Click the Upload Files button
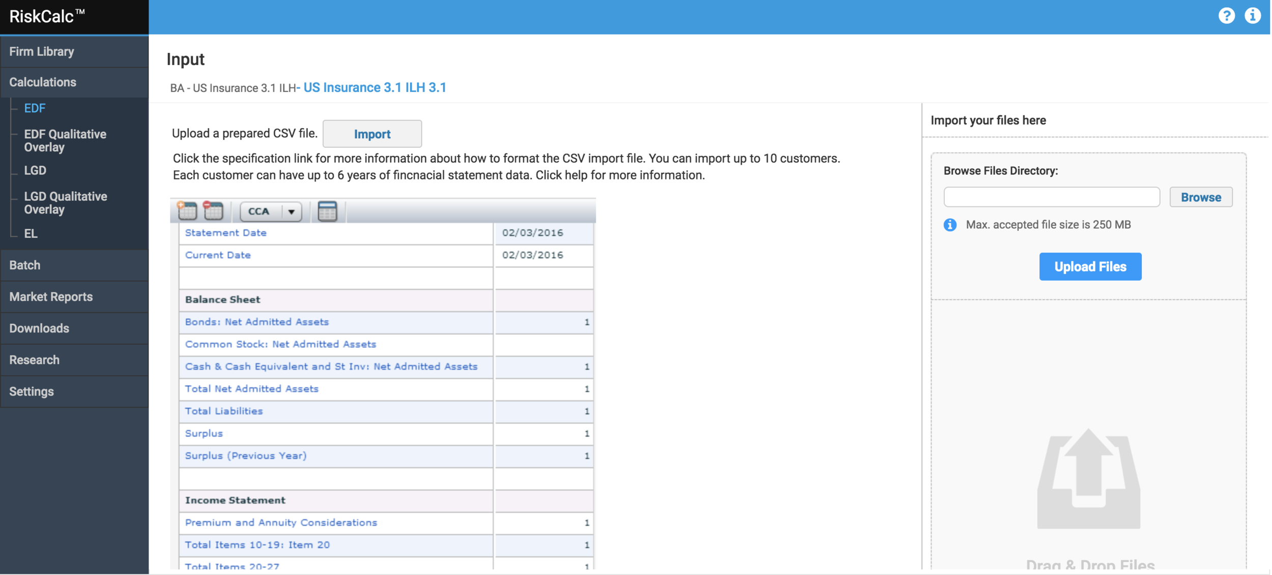 [x=1090, y=266]
